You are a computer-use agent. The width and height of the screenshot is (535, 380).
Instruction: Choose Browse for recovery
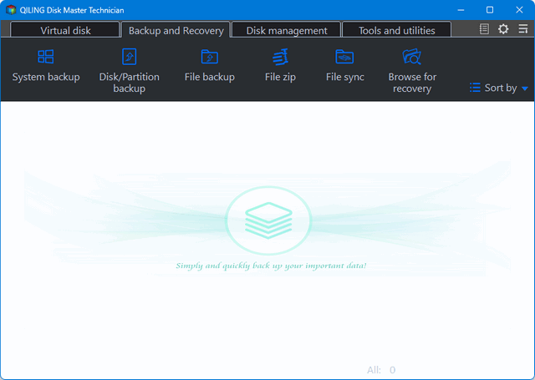[412, 71]
